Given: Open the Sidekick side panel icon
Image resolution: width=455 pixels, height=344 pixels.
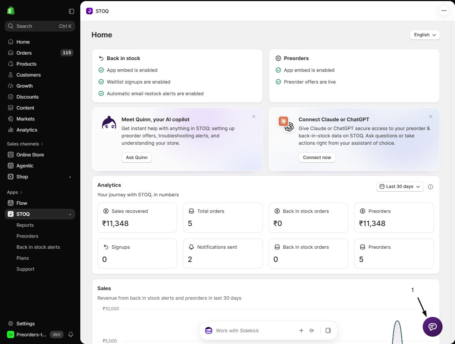Looking at the screenshot, I should 328,330.
